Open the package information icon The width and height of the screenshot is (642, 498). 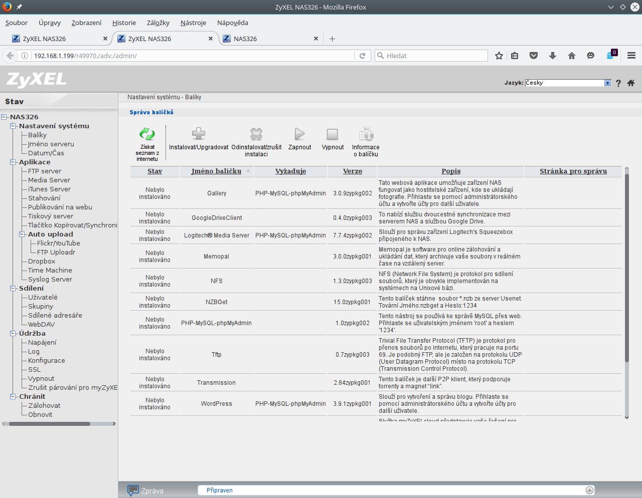click(366, 134)
